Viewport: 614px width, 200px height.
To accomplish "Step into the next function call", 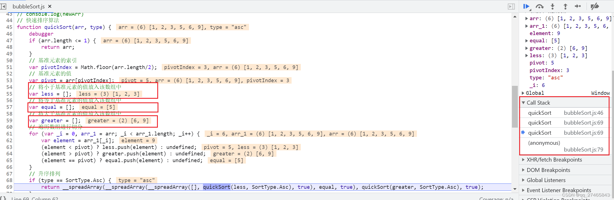I will (552, 6).
